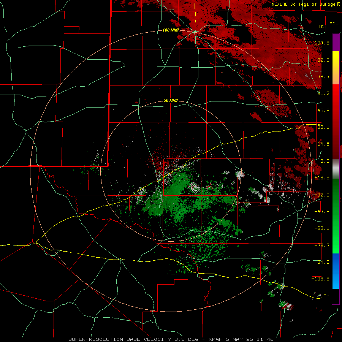Click the 45.6 velocity scale value
The width and height of the screenshot is (342, 342).
[323, 110]
